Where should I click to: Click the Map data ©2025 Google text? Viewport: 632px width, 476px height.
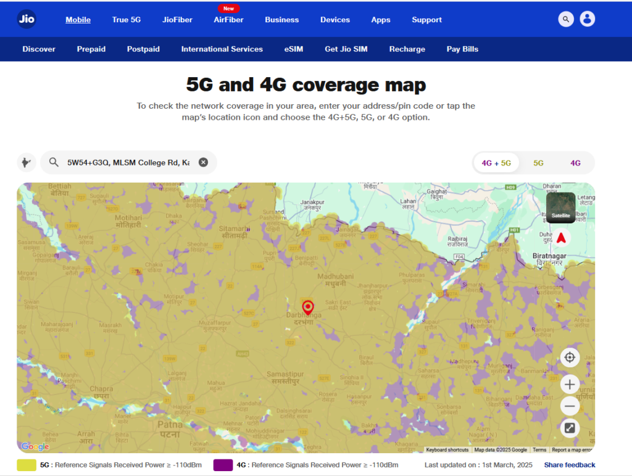tap(501, 450)
